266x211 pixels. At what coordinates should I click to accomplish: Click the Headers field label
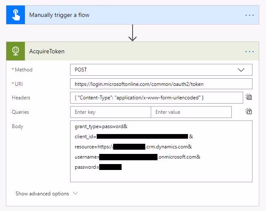tap(21, 98)
